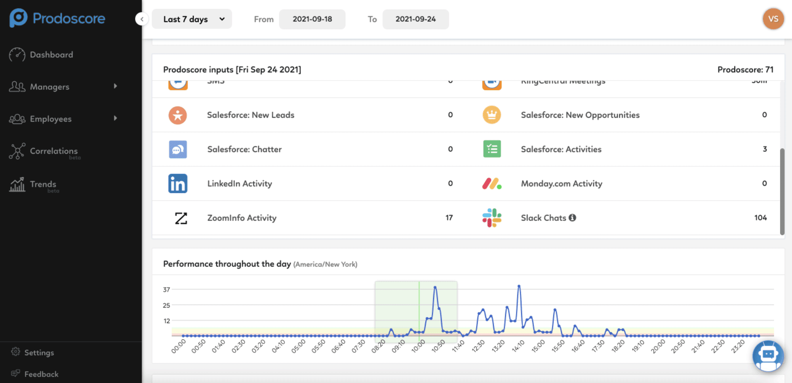Open Correlations beta page

pos(54,151)
